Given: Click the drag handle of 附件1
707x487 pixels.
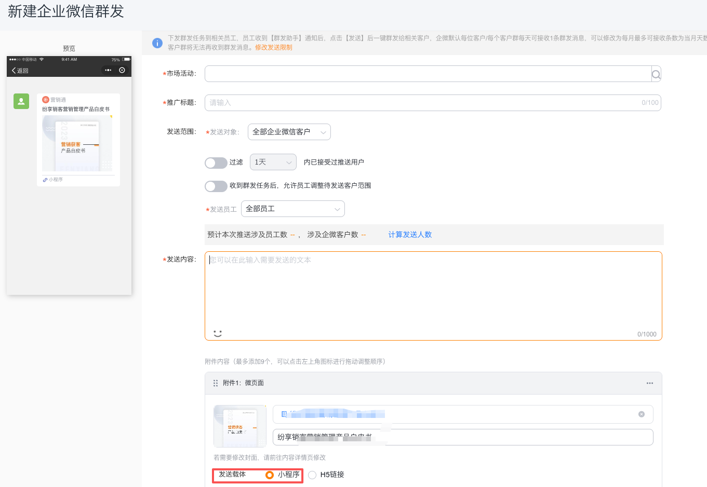Looking at the screenshot, I should pyautogui.click(x=216, y=383).
